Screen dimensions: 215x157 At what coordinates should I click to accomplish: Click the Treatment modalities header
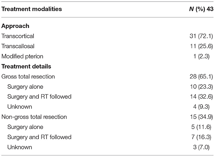[32, 9]
